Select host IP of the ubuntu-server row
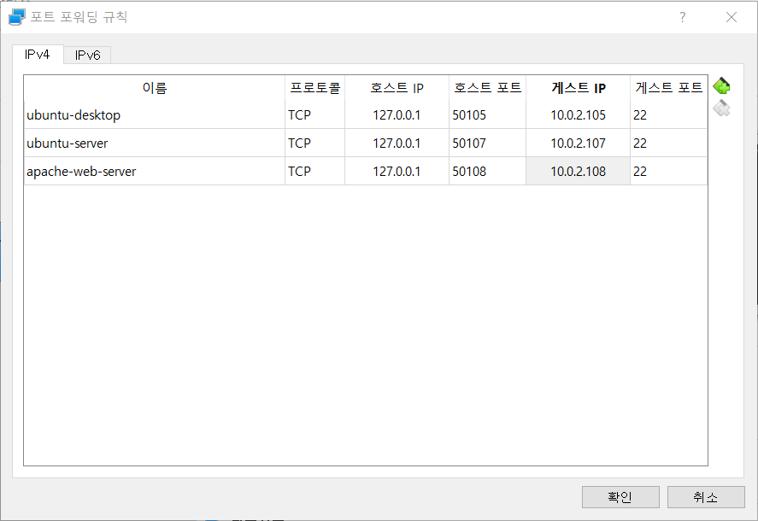 (397, 143)
